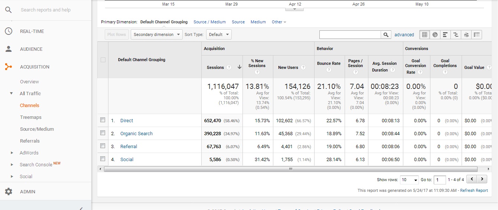498x210 pixels.
Task: Open Show rows dropdown
Action: (x=409, y=180)
